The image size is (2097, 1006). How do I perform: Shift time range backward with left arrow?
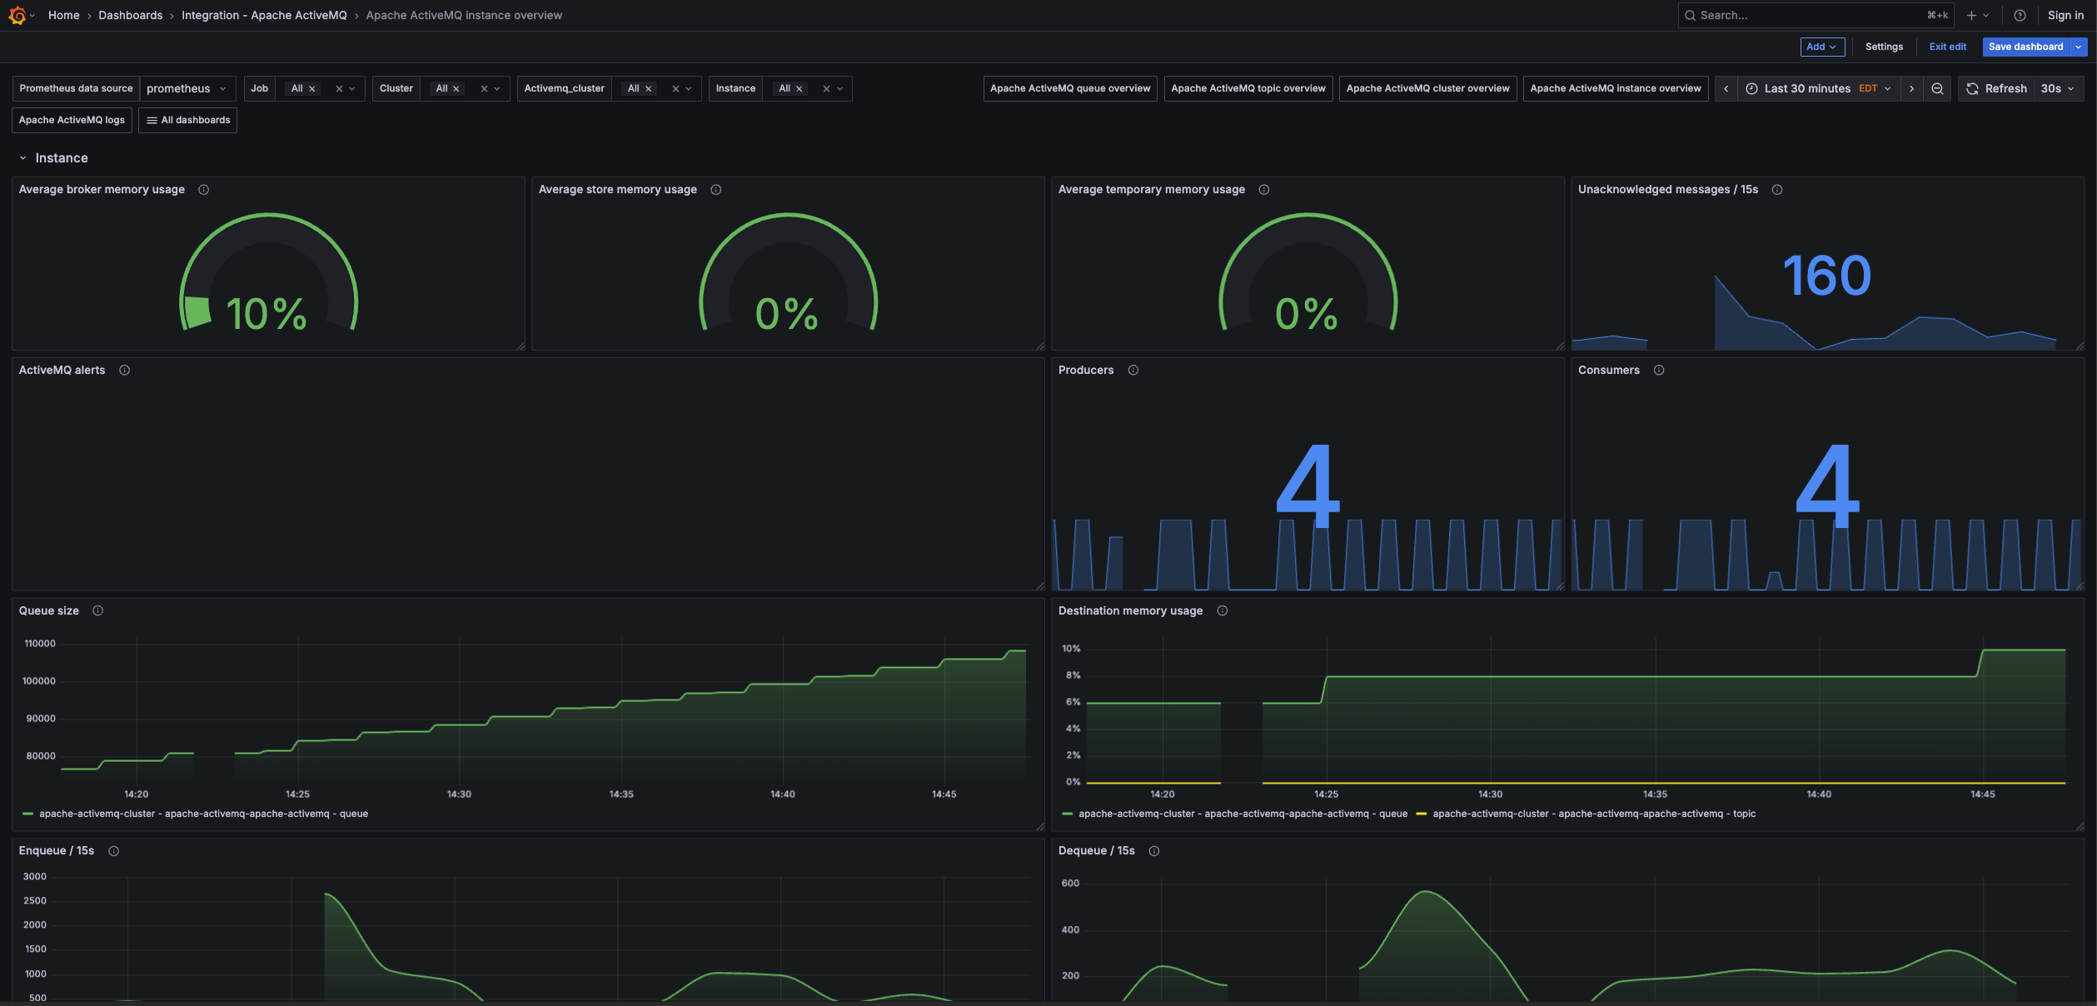click(x=1726, y=88)
